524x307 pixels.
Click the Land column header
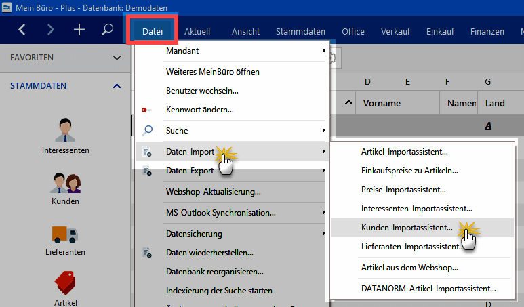pos(500,103)
